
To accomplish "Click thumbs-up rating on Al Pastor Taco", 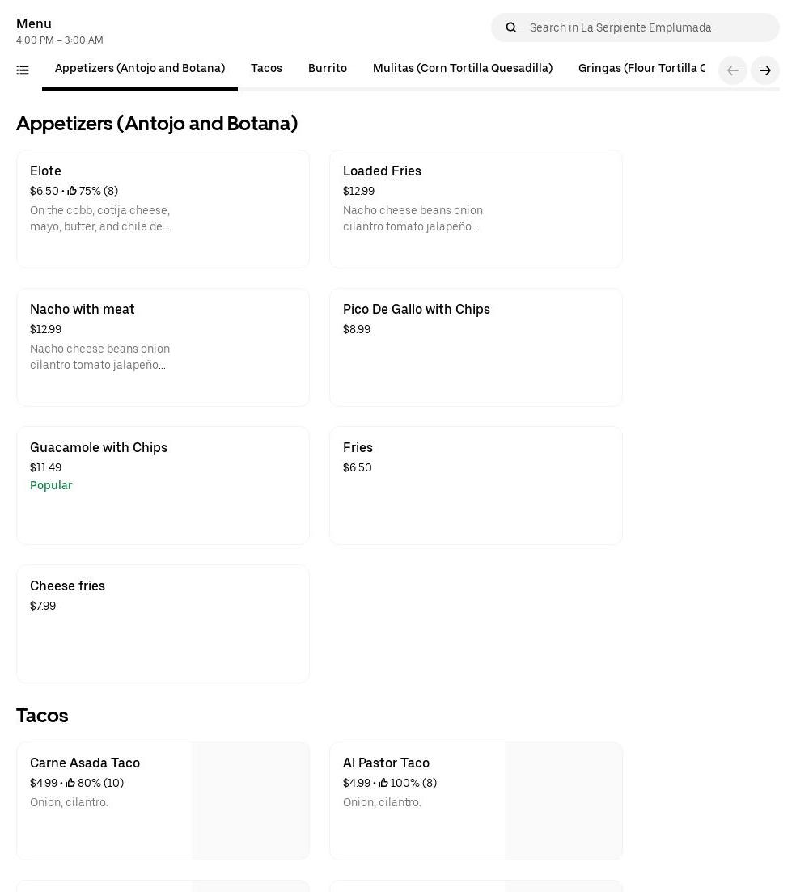I will pyautogui.click(x=383, y=784).
